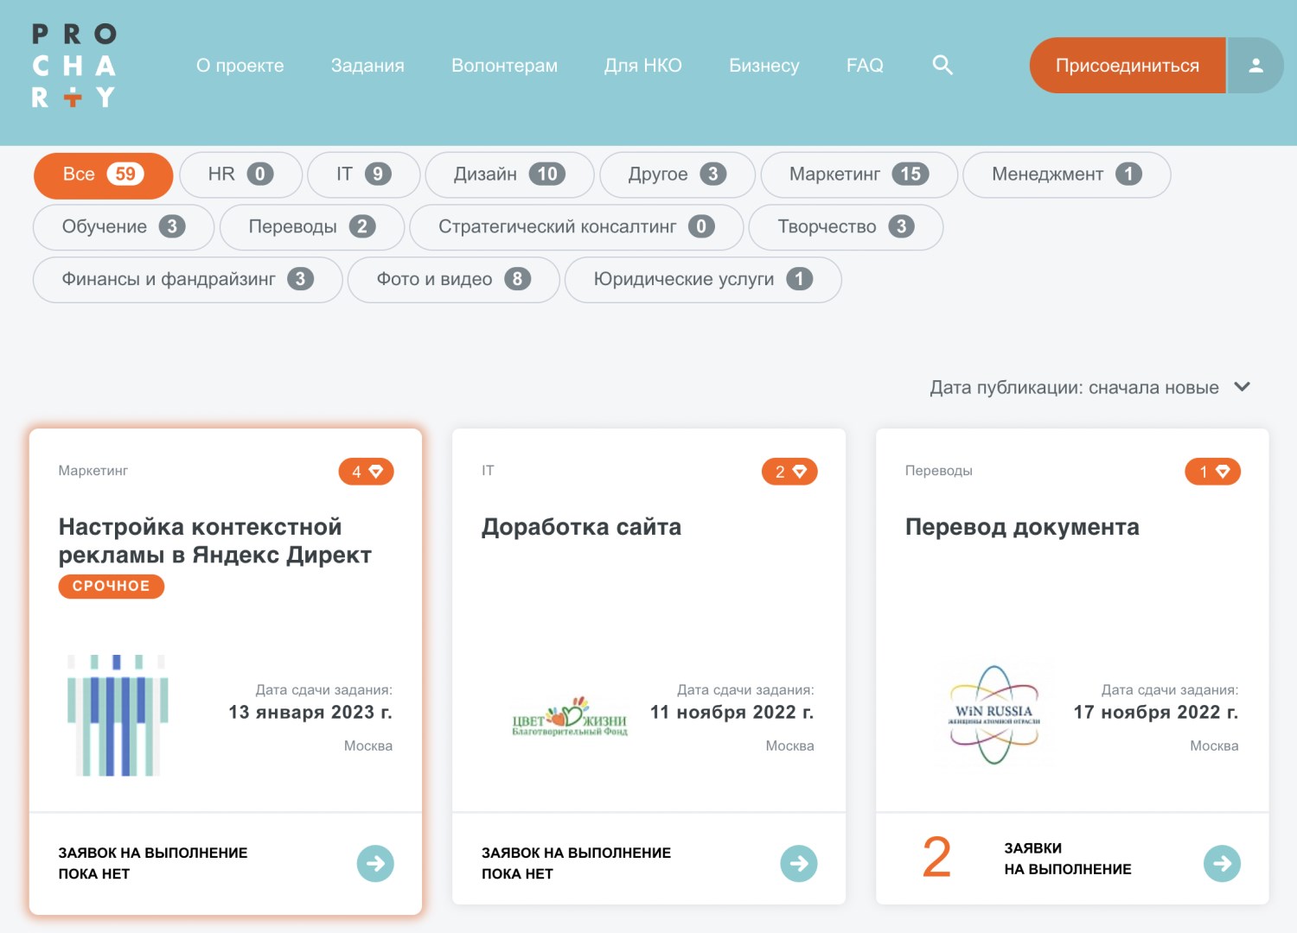Open the Перевод документа task via arrow icon

[1221, 862]
